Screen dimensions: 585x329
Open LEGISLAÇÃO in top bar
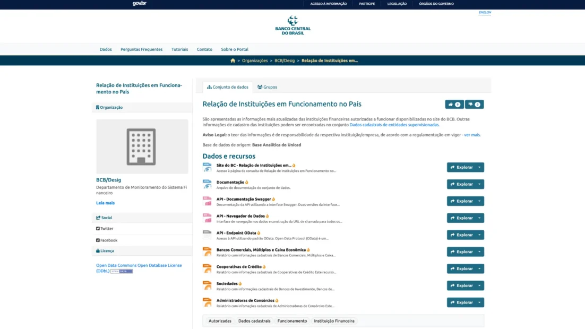397,4
